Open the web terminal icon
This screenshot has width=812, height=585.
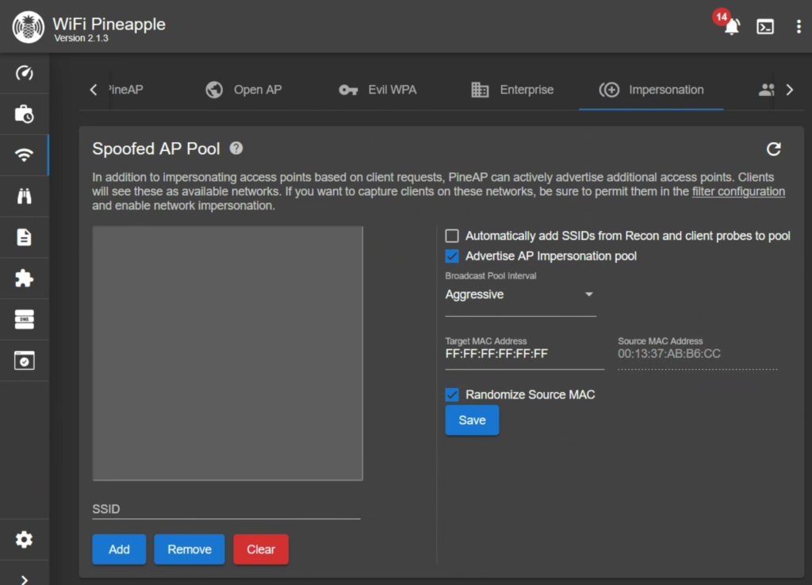coord(765,26)
